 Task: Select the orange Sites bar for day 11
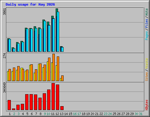click(x=54, y=67)
